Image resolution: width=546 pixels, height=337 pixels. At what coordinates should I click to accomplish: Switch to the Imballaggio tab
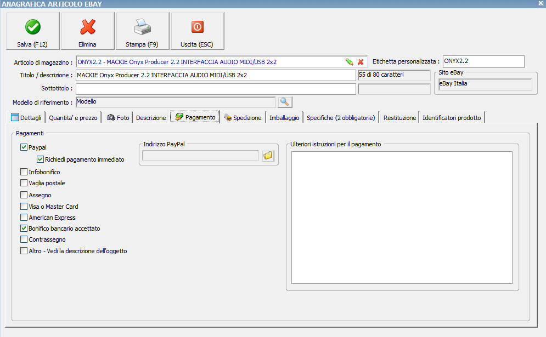(284, 118)
